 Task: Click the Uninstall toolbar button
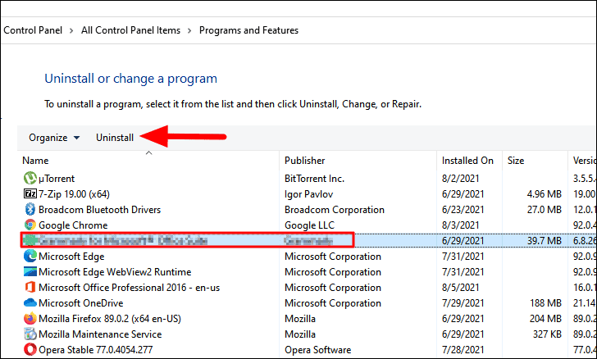tap(115, 138)
